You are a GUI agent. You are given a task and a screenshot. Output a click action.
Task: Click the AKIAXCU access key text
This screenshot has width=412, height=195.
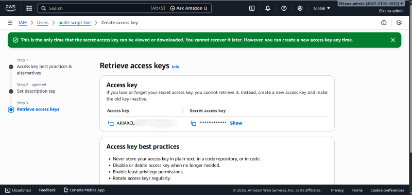click(126, 123)
